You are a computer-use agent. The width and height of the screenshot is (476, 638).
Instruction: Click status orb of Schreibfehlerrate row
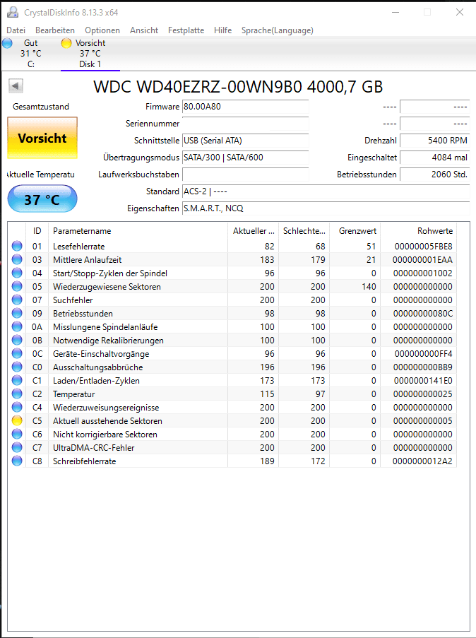(17, 461)
